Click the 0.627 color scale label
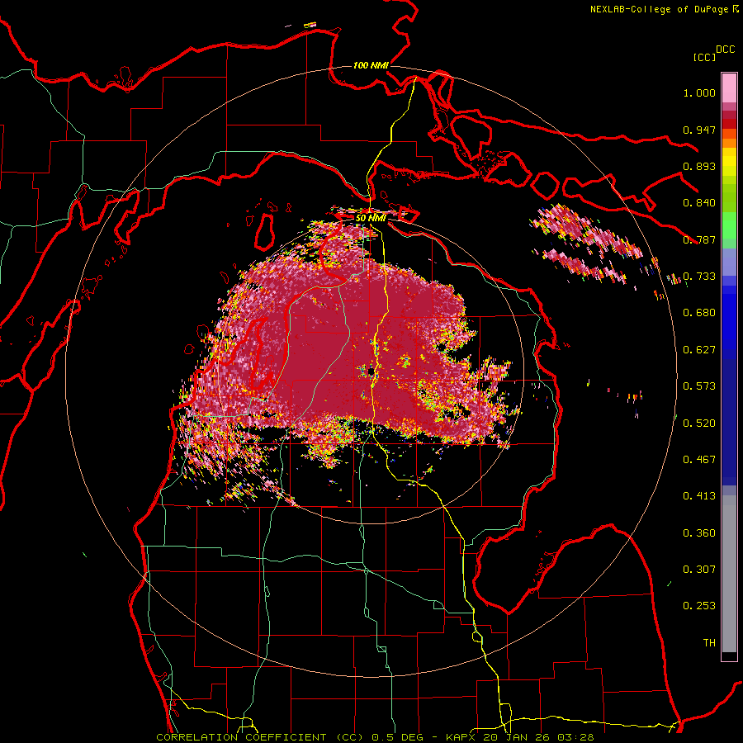 point(699,350)
